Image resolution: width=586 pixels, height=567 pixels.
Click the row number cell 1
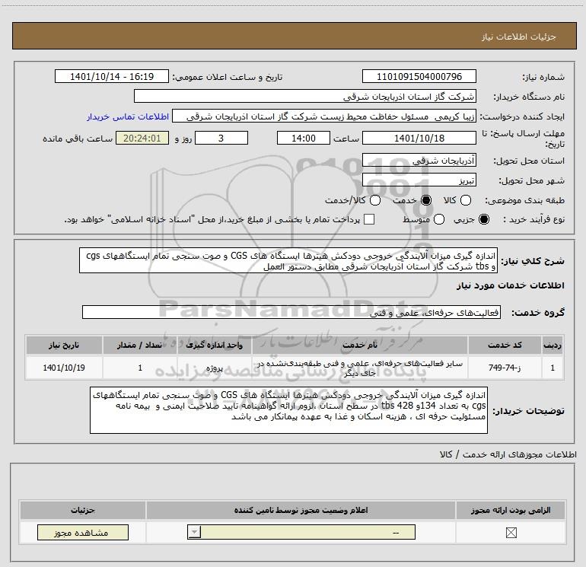coord(553,368)
